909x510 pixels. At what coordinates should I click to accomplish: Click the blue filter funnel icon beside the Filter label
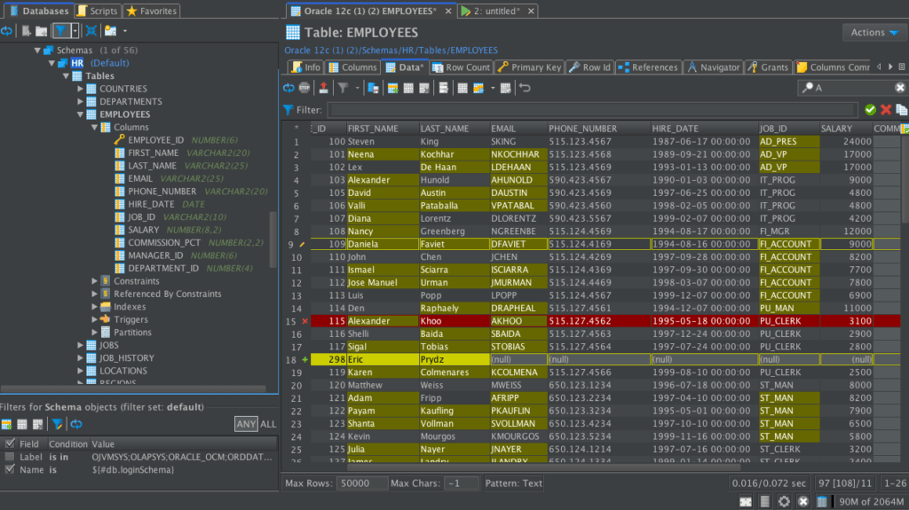[289, 109]
